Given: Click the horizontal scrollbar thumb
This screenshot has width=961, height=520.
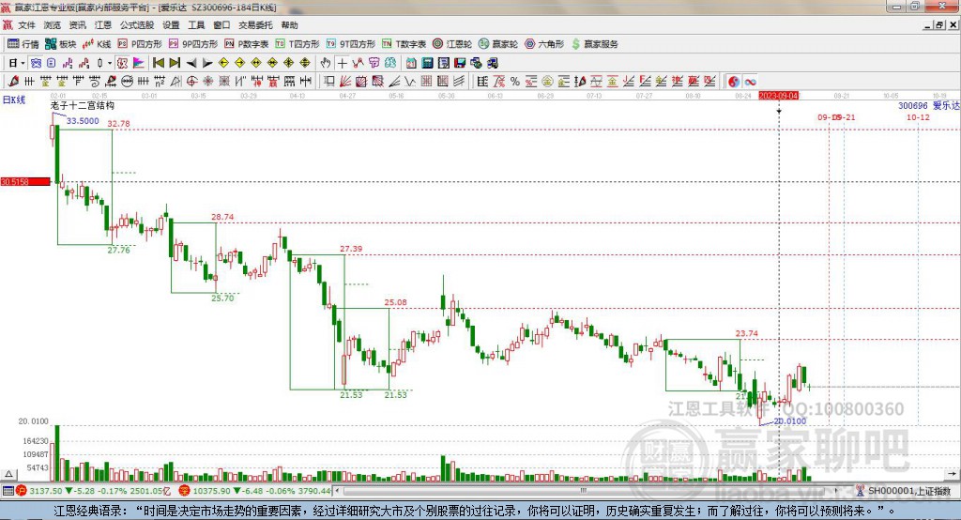Looking at the screenshot, I should [584, 491].
